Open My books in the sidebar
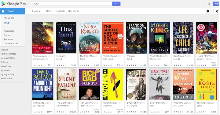Viewport: 220px width, 115px height. [9, 18]
